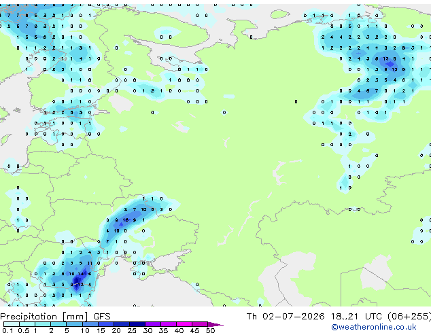Choose the 45–50 mm legend color box
The width and height of the screenshot is (431, 333).
point(200,324)
